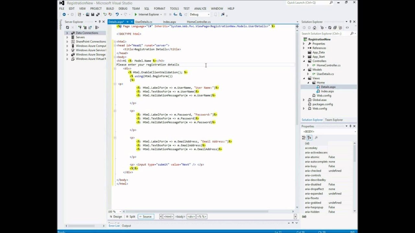Viewport: 415px width, 233px height.
Task: Select the Undo icon in the toolbar
Action: click(x=118, y=14)
